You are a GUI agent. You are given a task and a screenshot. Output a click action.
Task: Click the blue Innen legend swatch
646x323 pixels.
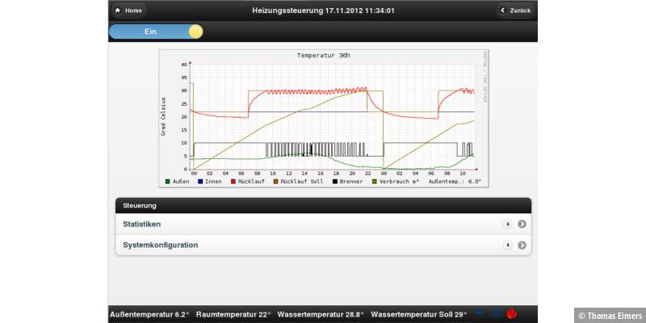[x=200, y=182]
